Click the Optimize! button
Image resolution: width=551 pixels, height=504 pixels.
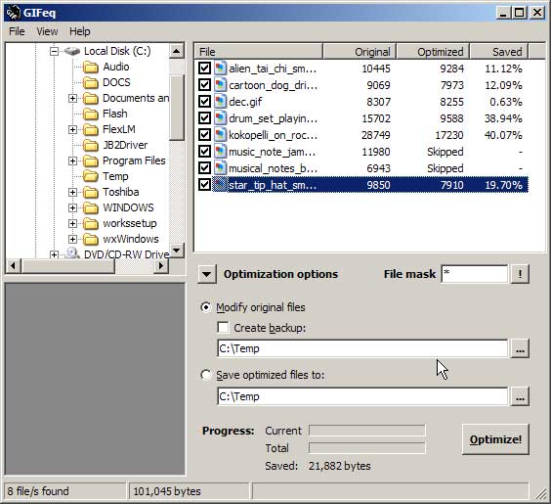(x=495, y=439)
